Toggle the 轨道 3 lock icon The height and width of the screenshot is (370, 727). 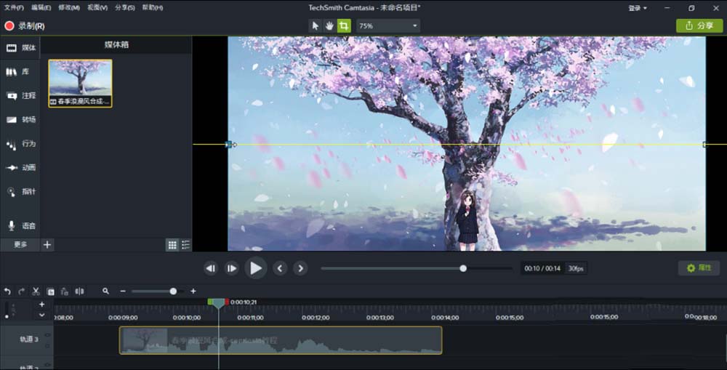pyautogui.click(x=47, y=345)
